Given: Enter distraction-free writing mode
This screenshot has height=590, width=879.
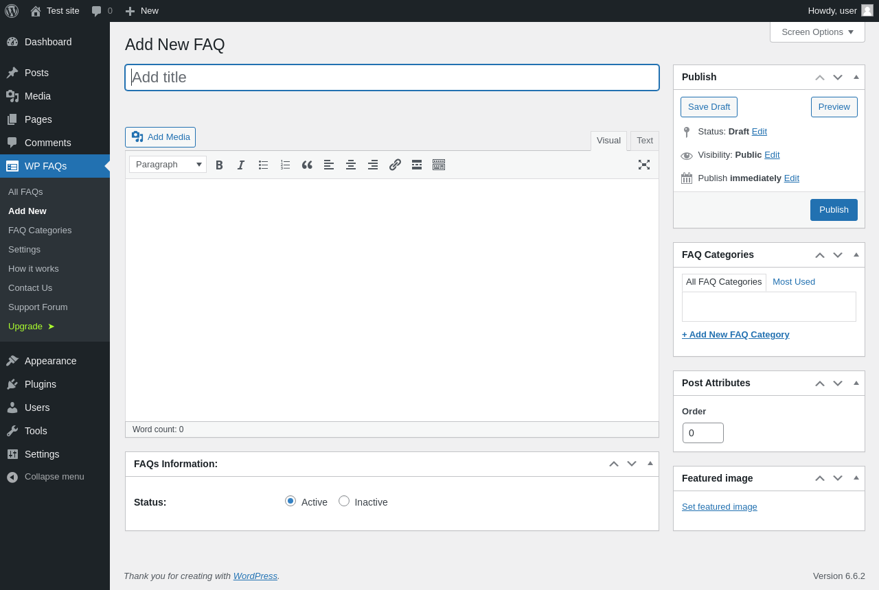Looking at the screenshot, I should (x=644, y=165).
